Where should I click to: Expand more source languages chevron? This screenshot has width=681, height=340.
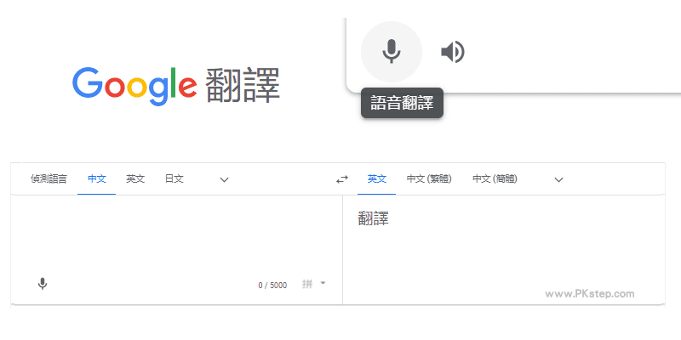click(x=224, y=179)
